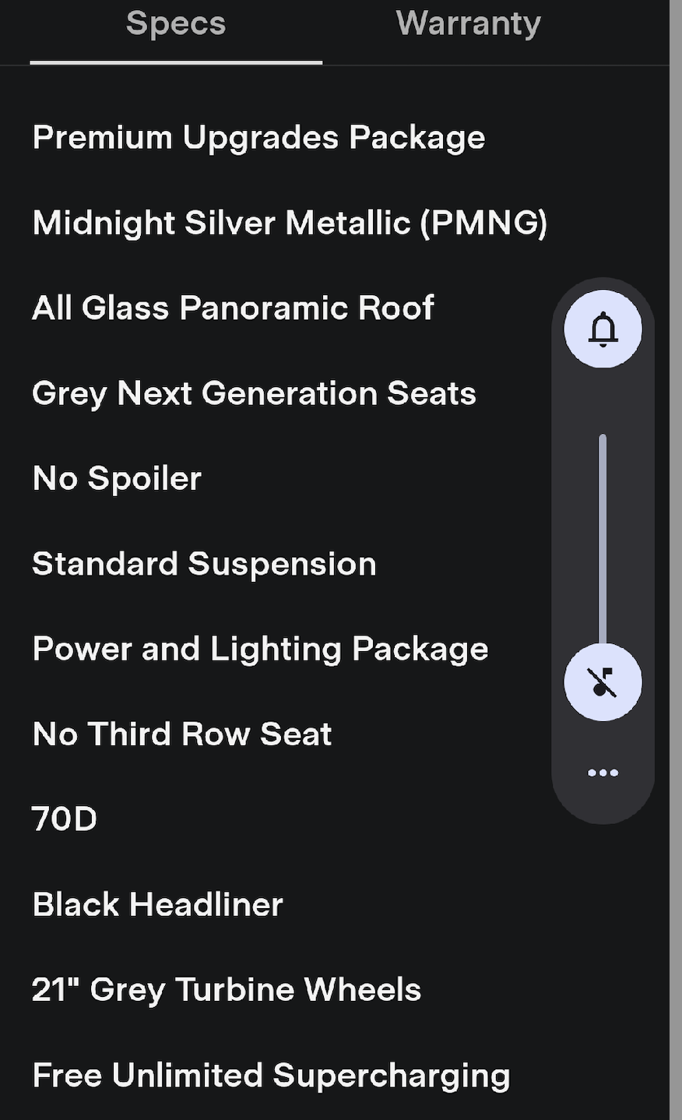Tap the Premium Upgrades Package entry
The image size is (682, 1120).
(x=258, y=138)
